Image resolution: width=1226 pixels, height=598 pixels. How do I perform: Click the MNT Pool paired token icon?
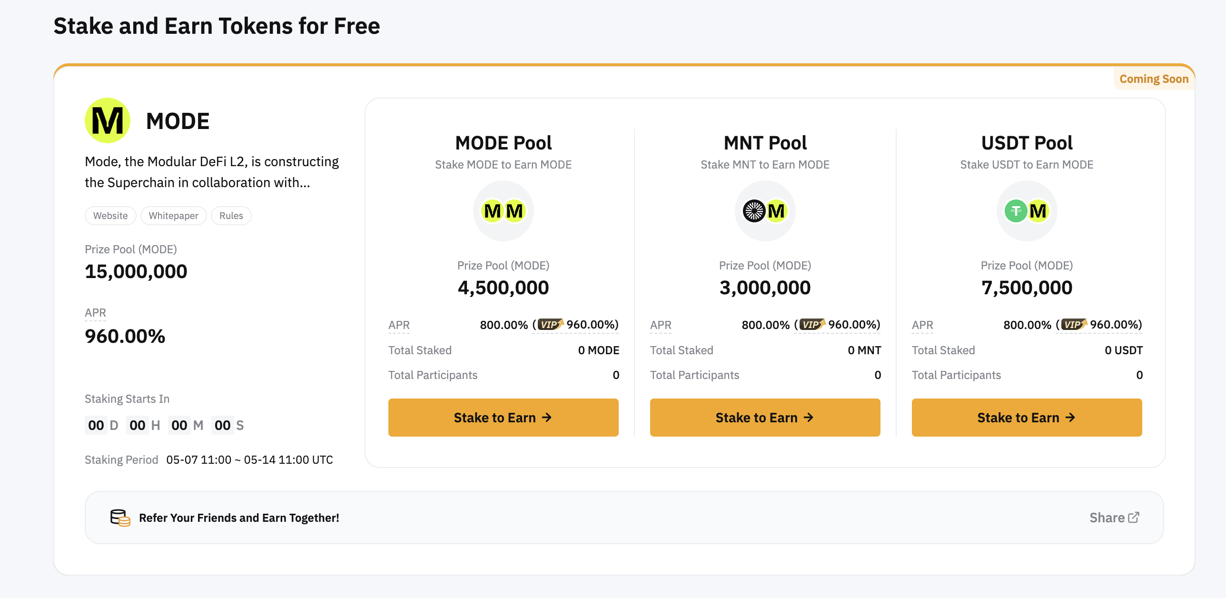coord(765,211)
